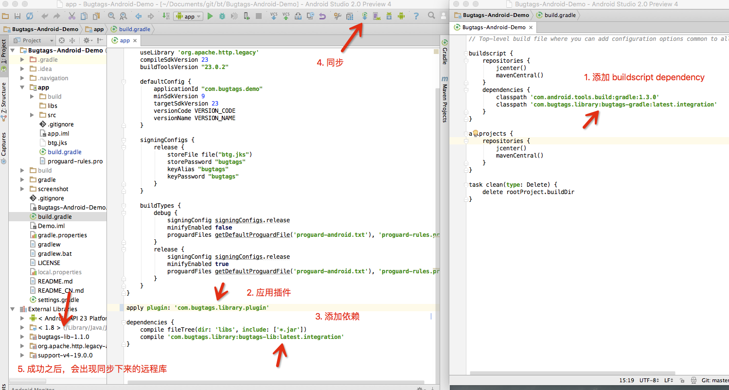The image size is (729, 390).
Task: Click Git: master branch widget
Action: tap(715, 380)
